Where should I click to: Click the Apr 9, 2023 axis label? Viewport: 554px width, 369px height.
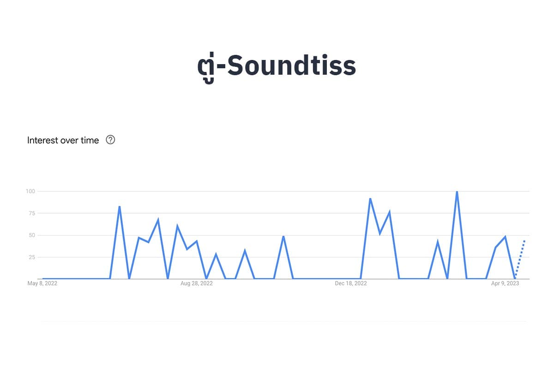(x=505, y=284)
